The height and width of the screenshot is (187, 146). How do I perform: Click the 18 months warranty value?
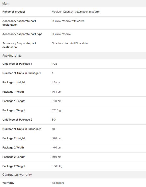(58, 183)
